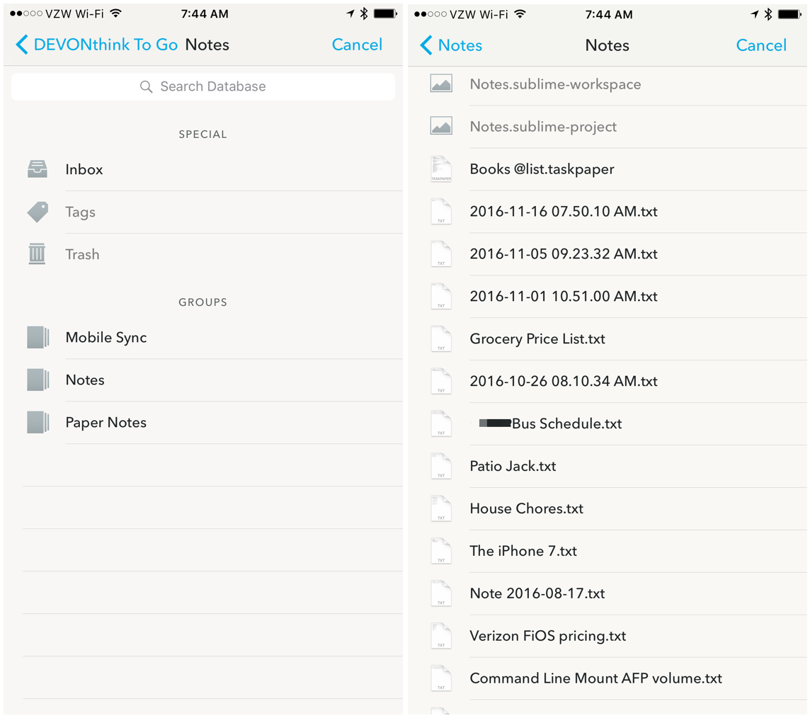Select the Trash row
The width and height of the screenshot is (810, 718).
click(x=203, y=254)
